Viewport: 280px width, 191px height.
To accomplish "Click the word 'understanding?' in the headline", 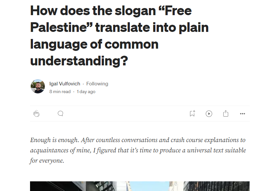I will 79,61.
